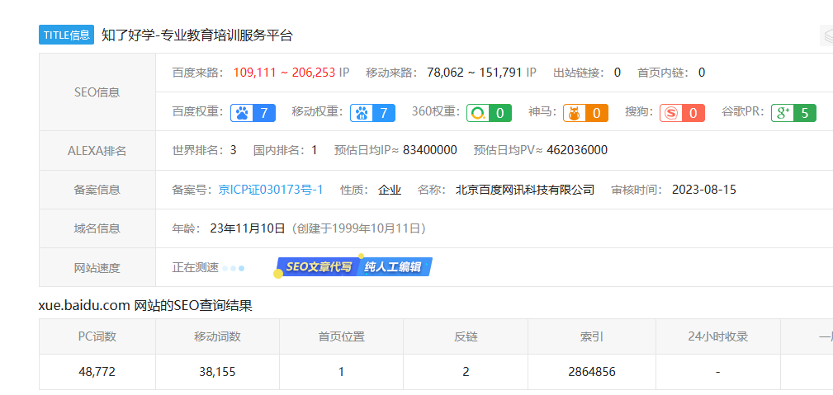Click the layers icon at top right
The image size is (833, 395).
tap(828, 35)
